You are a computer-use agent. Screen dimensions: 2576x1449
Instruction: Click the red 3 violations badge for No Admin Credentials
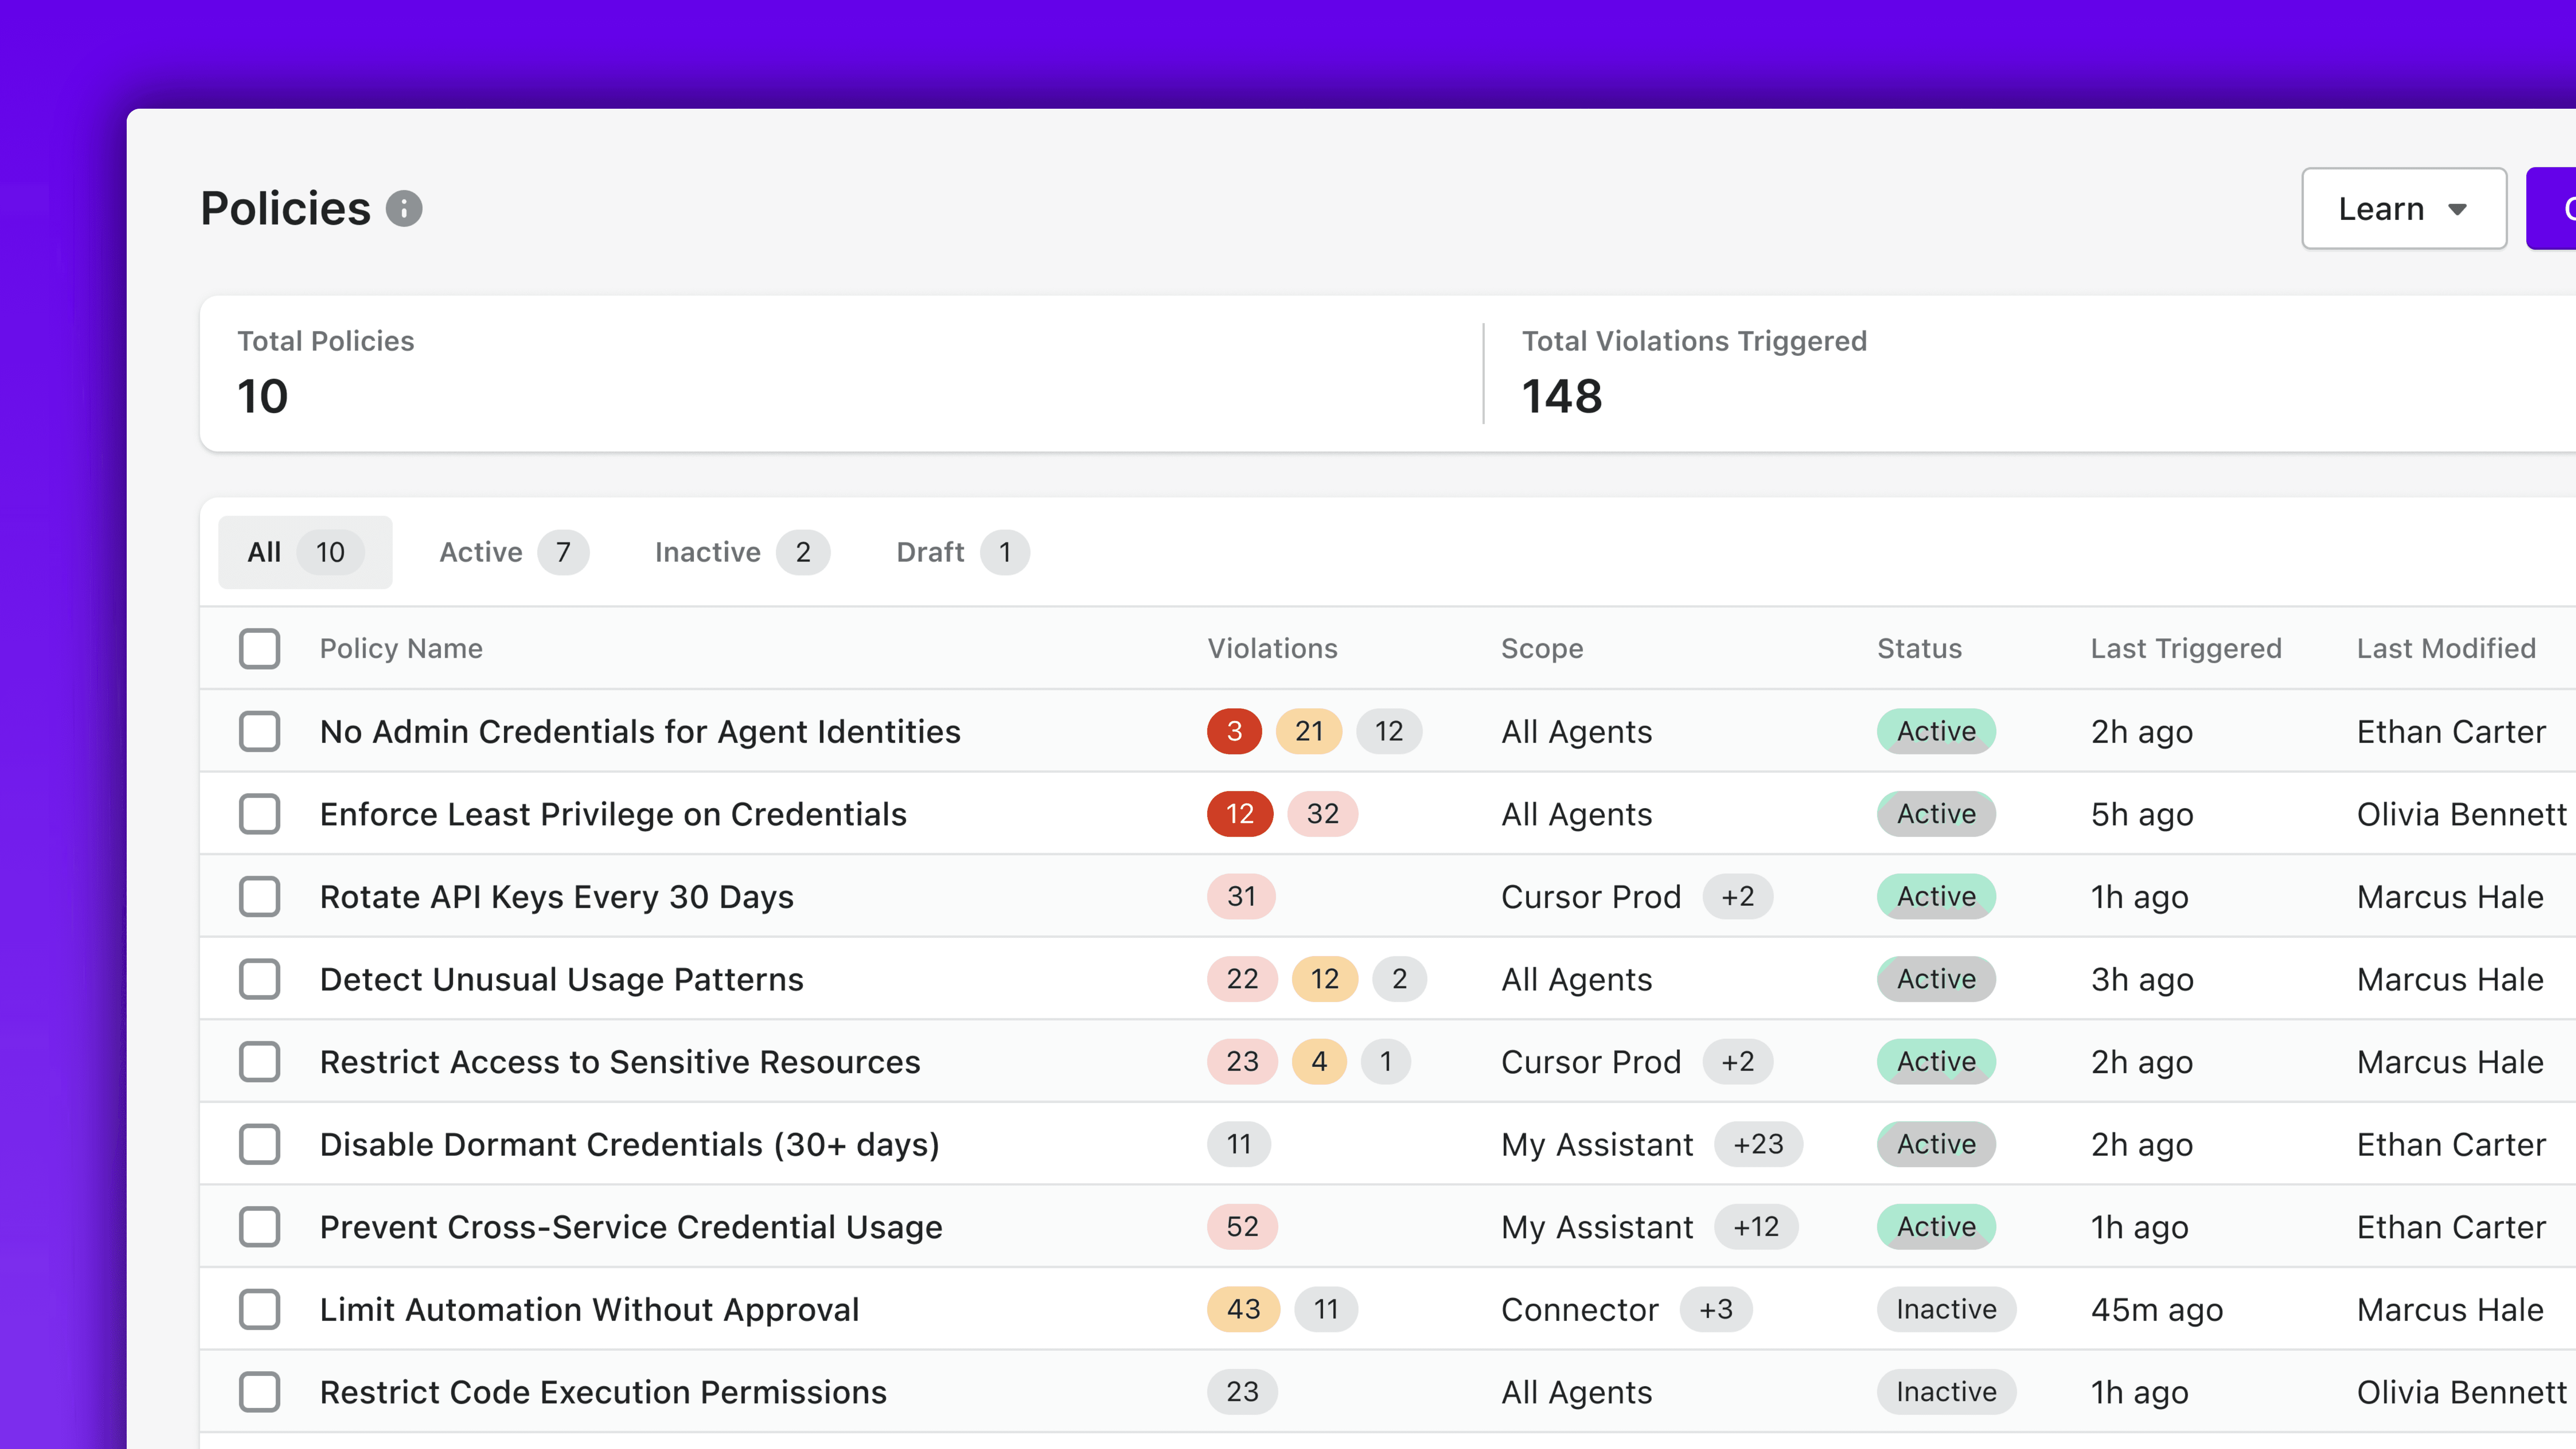tap(1234, 731)
